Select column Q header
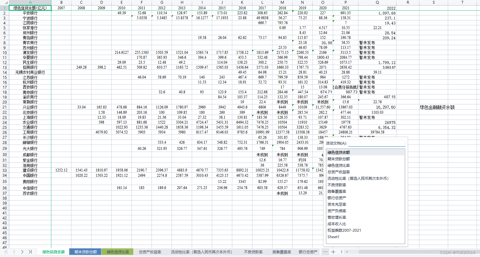 click(x=377, y=2)
